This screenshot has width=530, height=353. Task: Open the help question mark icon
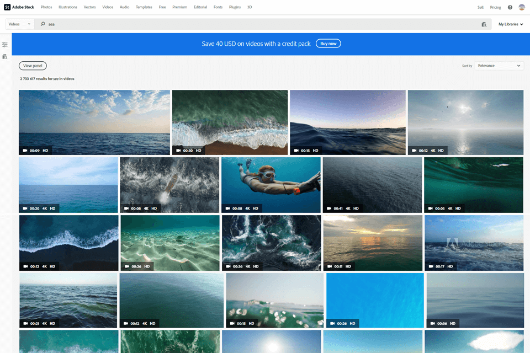510,7
